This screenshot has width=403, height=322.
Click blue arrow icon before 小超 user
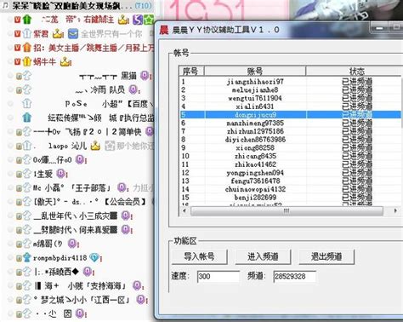27,103
